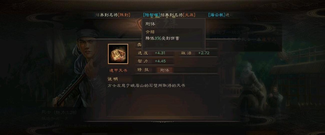325x135 pixels.
Task: Click the dimmed 死士 (魅力:1.28) text
Action: [x=59, y=112]
